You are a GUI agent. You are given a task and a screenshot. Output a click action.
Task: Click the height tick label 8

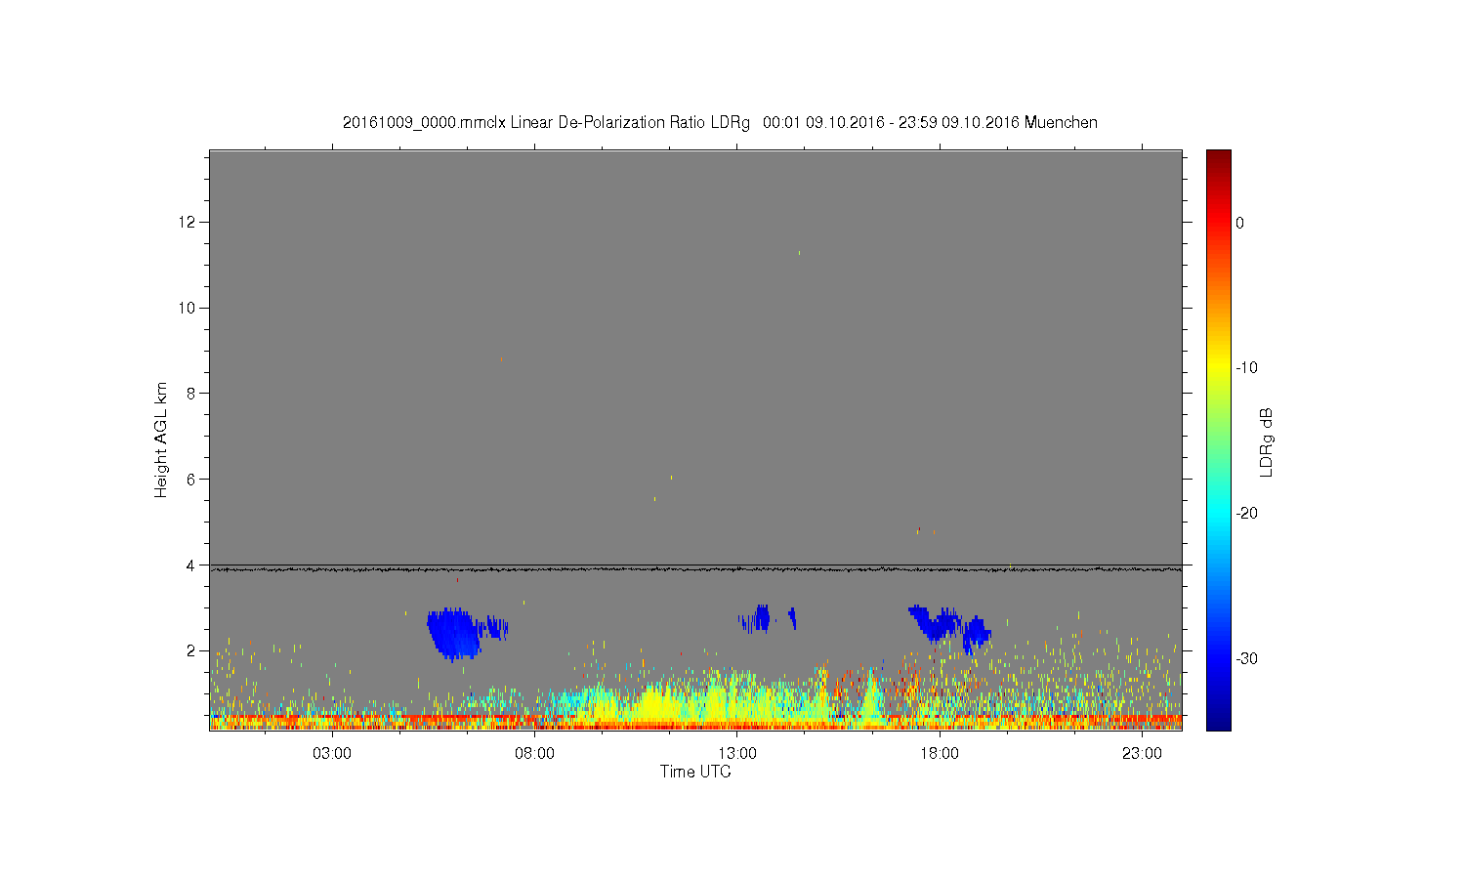point(192,394)
